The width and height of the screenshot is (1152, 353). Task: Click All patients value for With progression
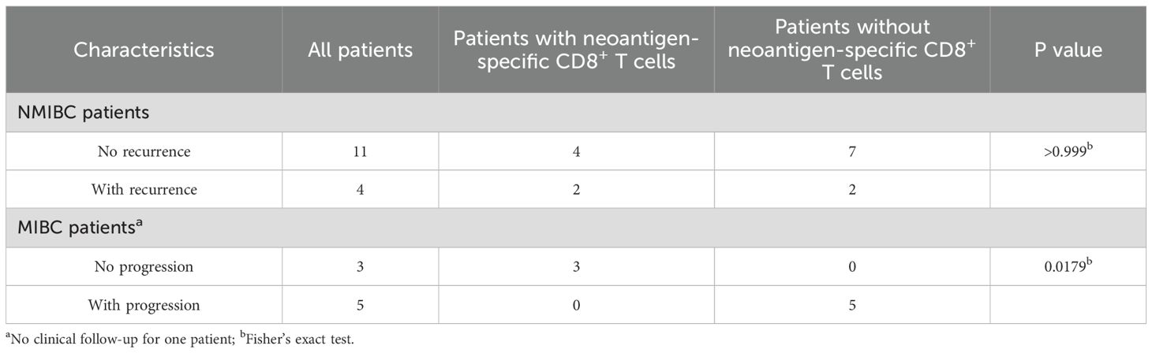pyautogui.click(x=360, y=304)
